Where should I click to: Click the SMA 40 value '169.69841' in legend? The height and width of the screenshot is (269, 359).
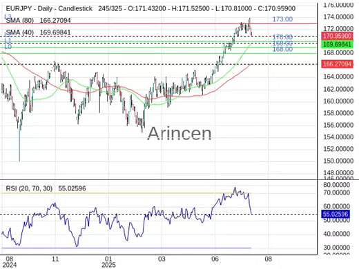(x=55, y=32)
